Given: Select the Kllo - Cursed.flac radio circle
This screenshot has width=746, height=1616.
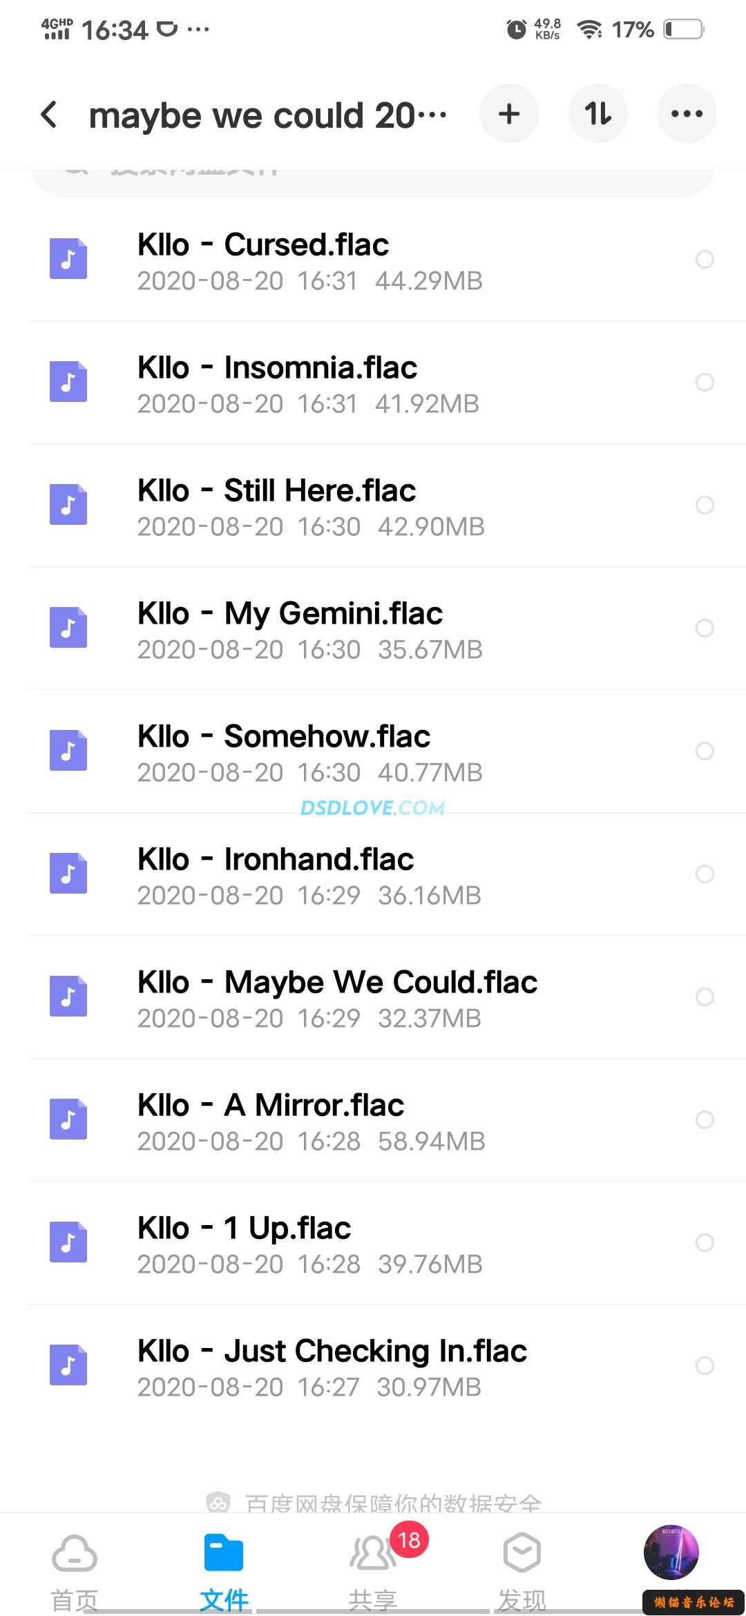Looking at the screenshot, I should (x=705, y=260).
